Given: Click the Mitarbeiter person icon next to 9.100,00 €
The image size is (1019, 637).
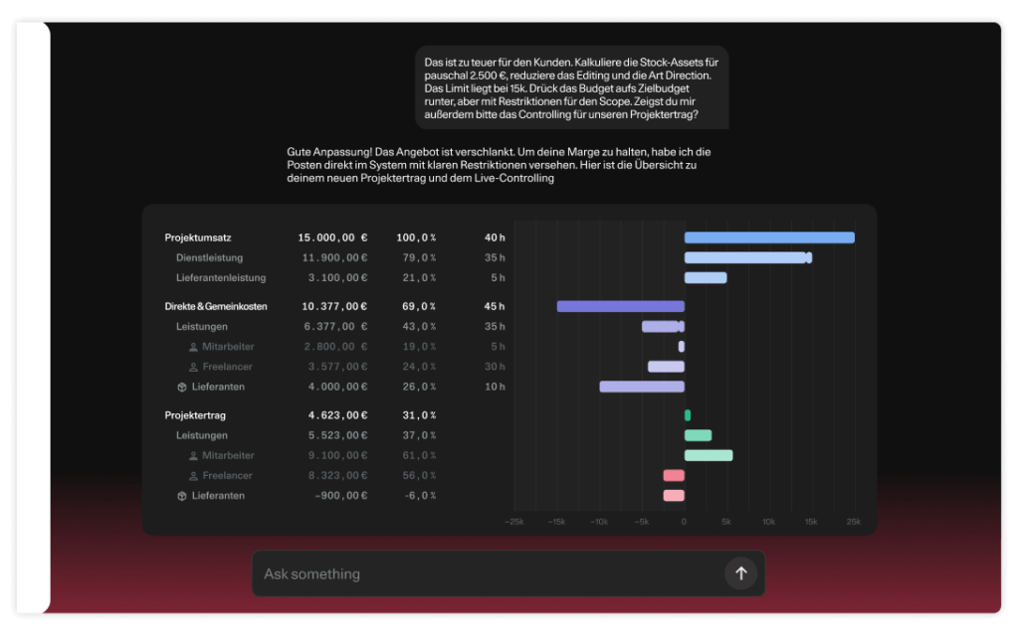Looking at the screenshot, I should pyautogui.click(x=193, y=456).
